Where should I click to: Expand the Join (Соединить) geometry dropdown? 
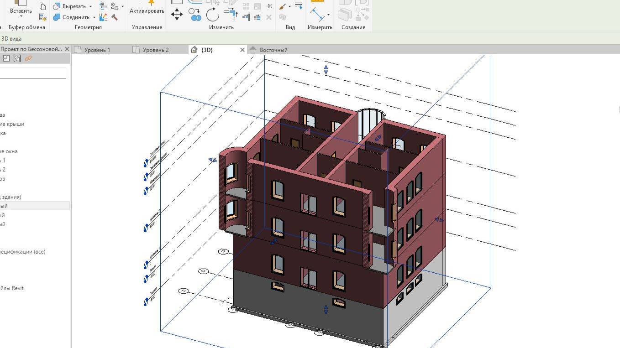[x=94, y=17]
